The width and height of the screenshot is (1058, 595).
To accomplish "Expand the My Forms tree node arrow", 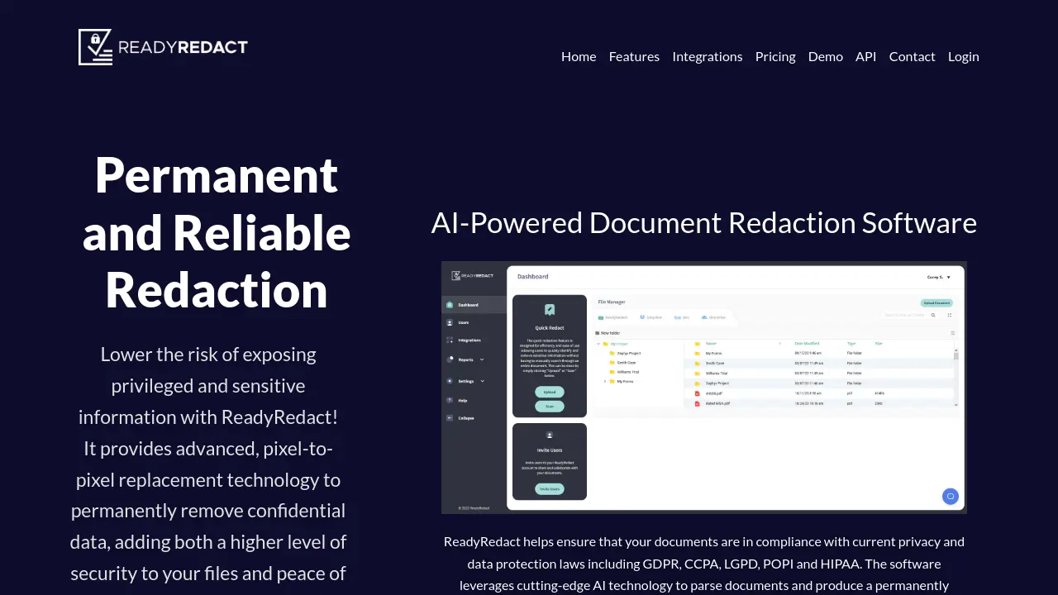I will (x=604, y=381).
